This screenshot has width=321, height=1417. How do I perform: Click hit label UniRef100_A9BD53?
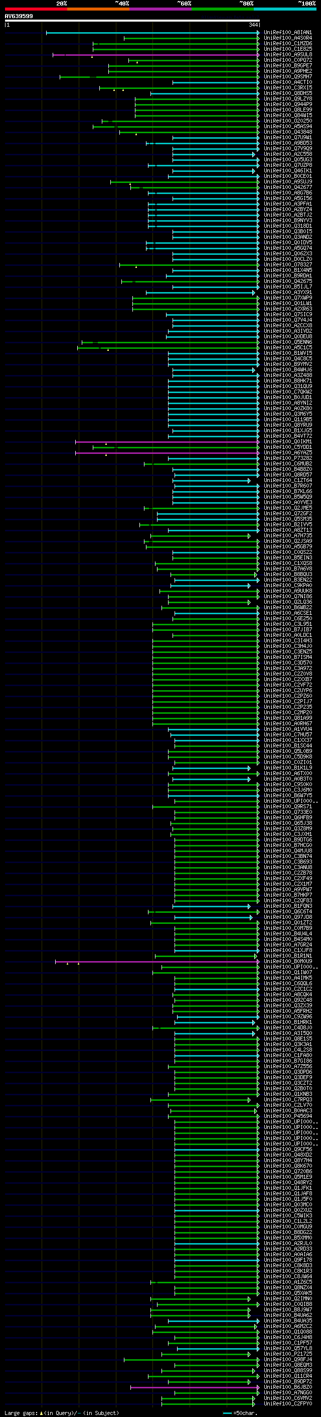pyautogui.click(x=287, y=143)
